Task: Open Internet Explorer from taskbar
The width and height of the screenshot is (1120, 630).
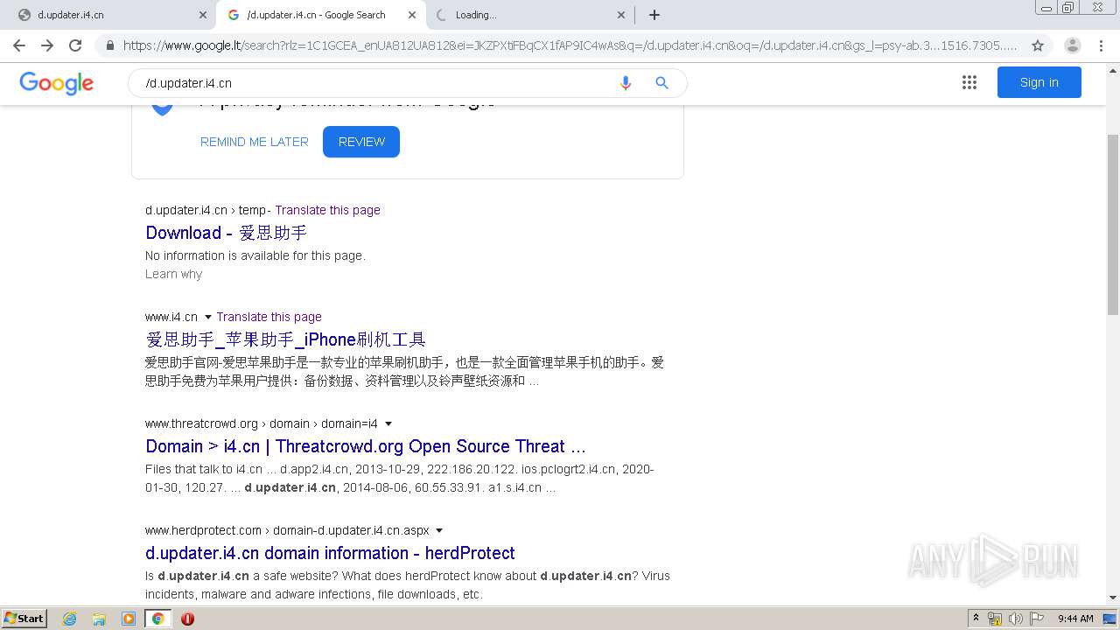Action: pos(70,619)
